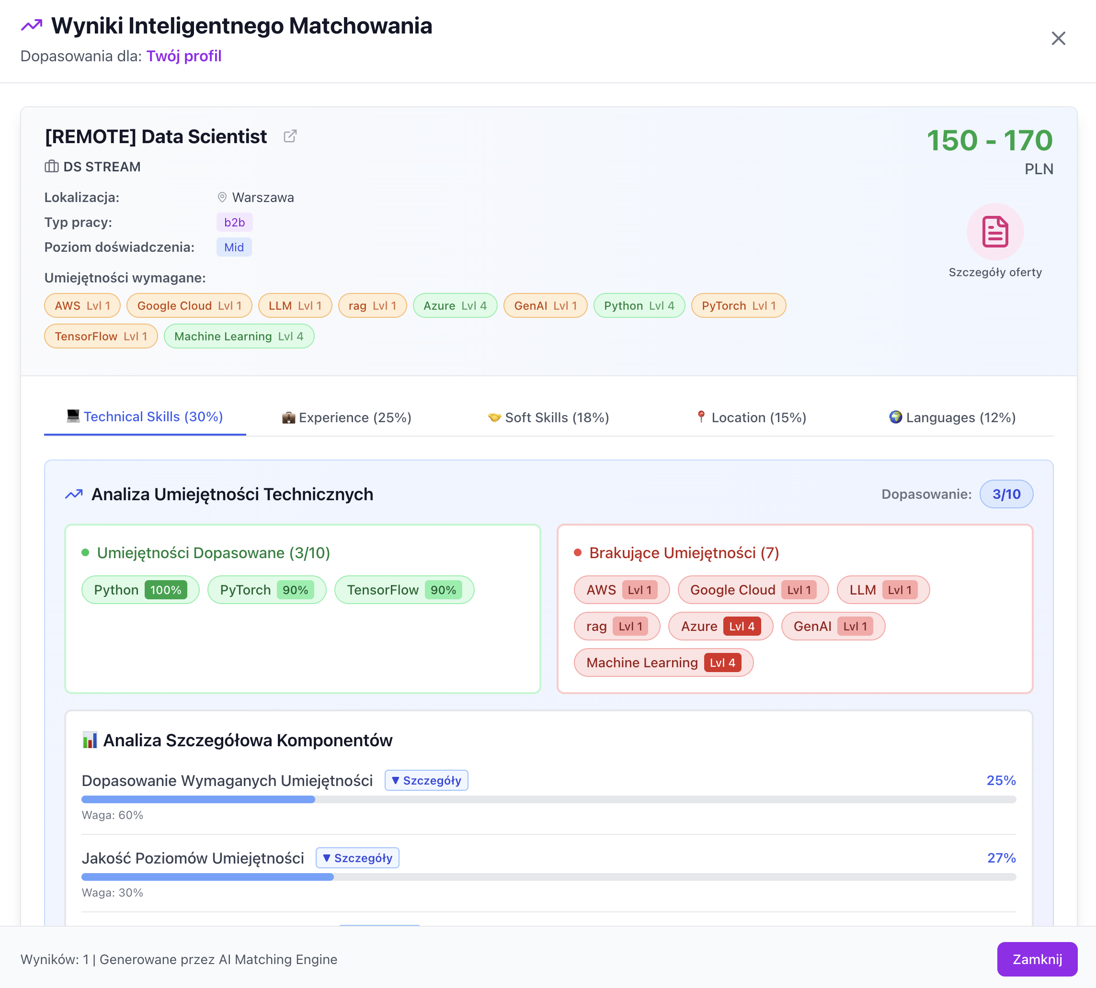
Task: Click the 25% progress bar for required skills
Action: click(x=197, y=798)
